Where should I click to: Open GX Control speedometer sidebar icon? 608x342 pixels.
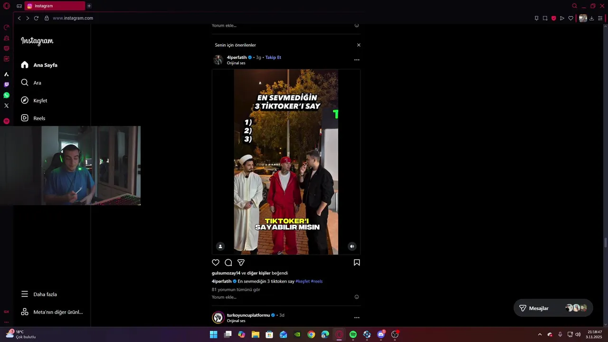6,27
